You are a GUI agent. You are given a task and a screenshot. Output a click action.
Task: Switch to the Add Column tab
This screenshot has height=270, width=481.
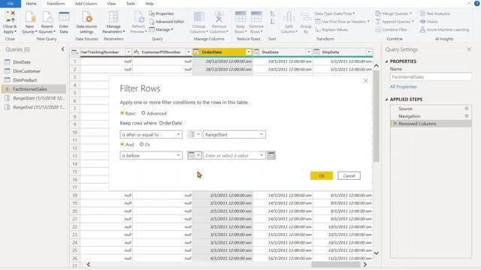86,4
